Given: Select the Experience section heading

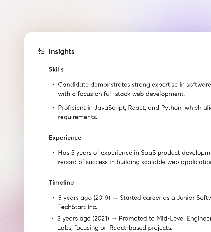Looking at the screenshot, I should 65,138.
